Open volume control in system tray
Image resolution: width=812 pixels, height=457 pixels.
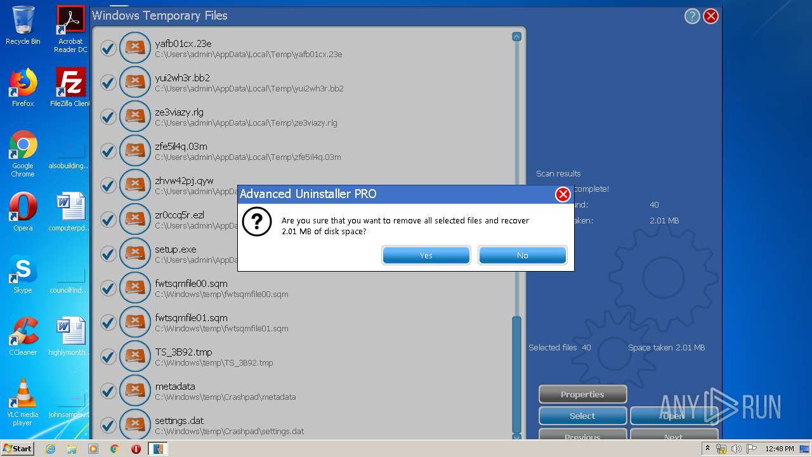coord(735,449)
